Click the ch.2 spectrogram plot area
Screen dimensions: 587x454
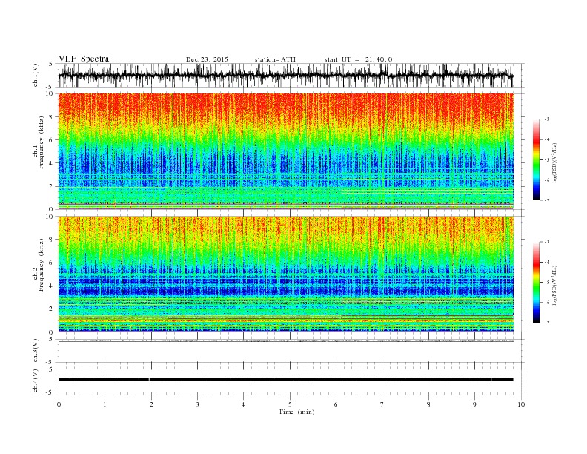tap(285, 274)
